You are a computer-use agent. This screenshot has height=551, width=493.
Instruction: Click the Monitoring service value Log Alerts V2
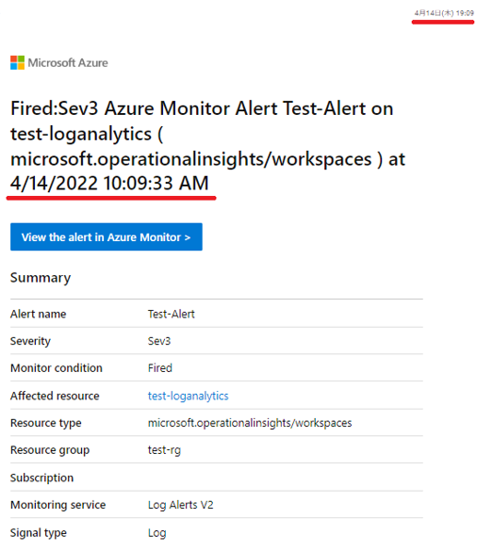(x=180, y=505)
